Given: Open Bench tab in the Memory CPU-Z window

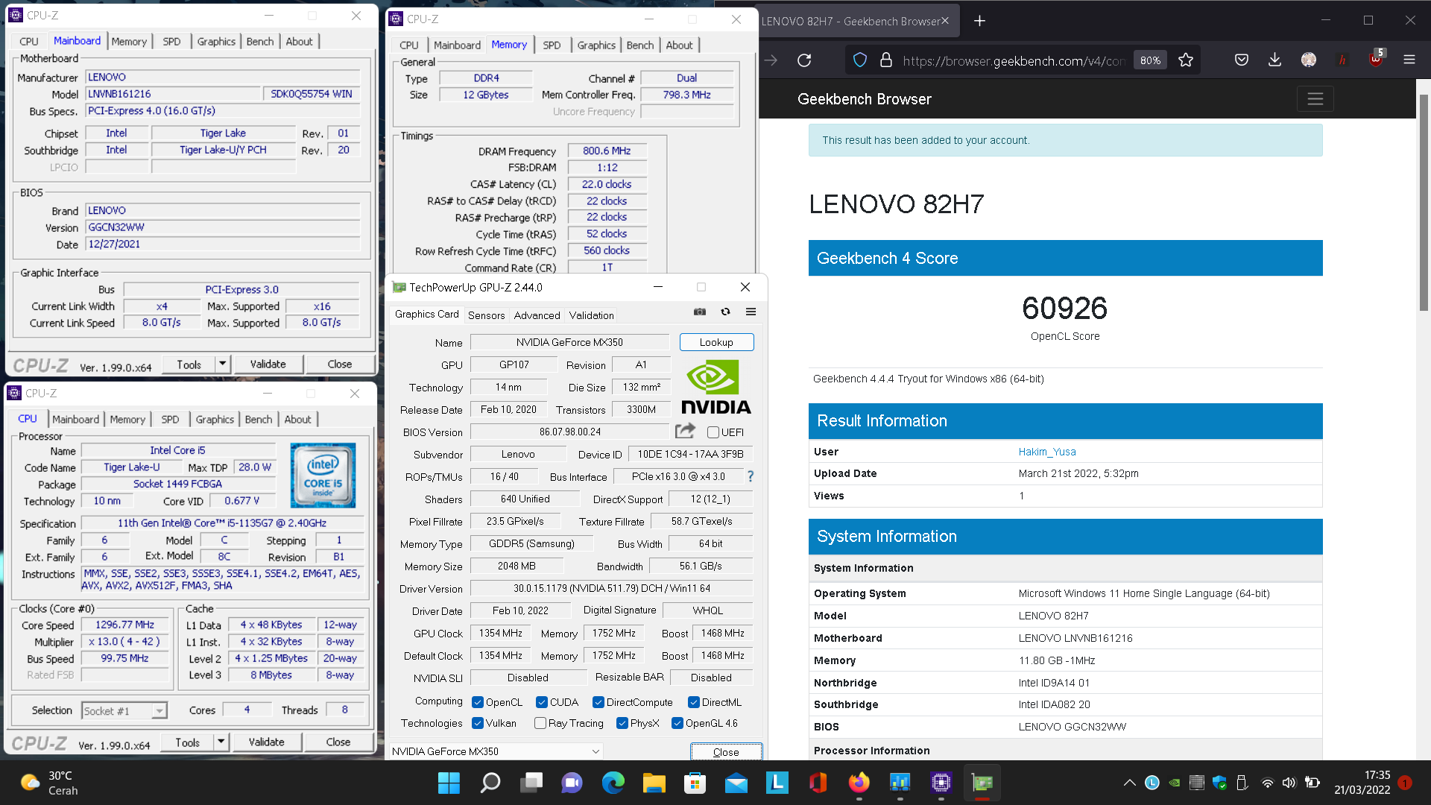Looking at the screenshot, I should click(639, 45).
